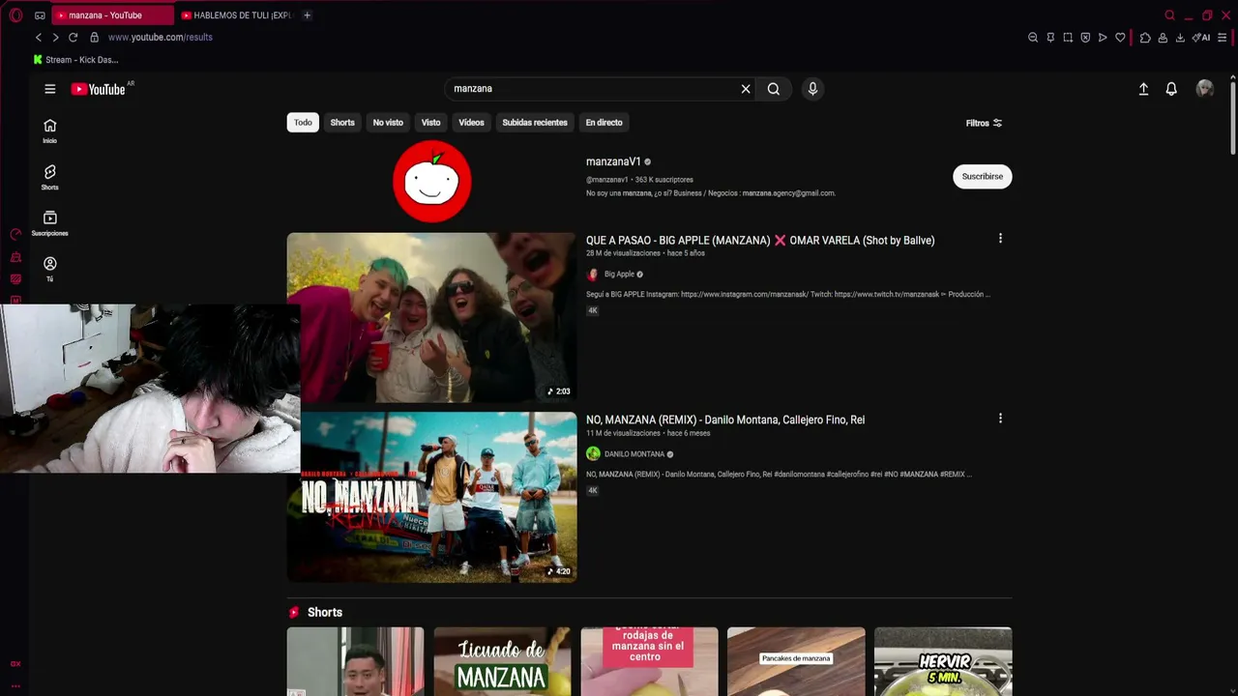
Task: Open the Easy Setup sliders icon
Action: [x=1223, y=38]
